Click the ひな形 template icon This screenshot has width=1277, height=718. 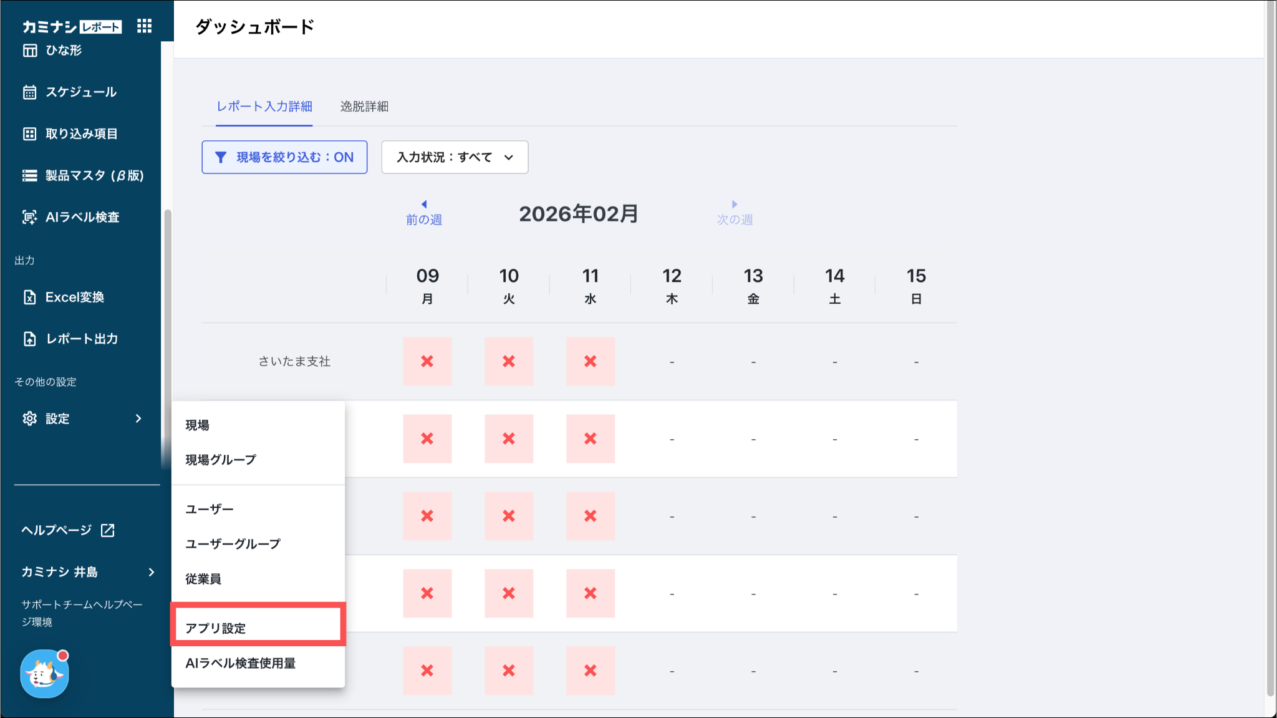29,51
